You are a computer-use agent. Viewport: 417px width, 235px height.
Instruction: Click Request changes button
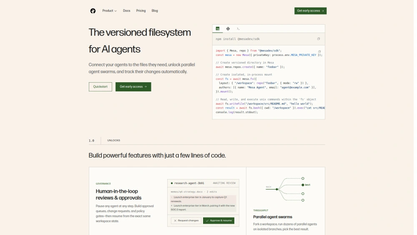pos(186,221)
